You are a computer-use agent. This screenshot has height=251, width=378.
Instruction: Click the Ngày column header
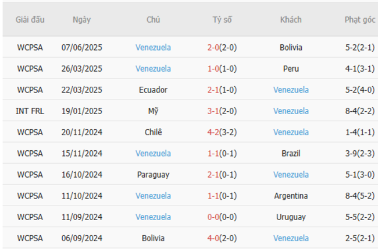(81, 19)
